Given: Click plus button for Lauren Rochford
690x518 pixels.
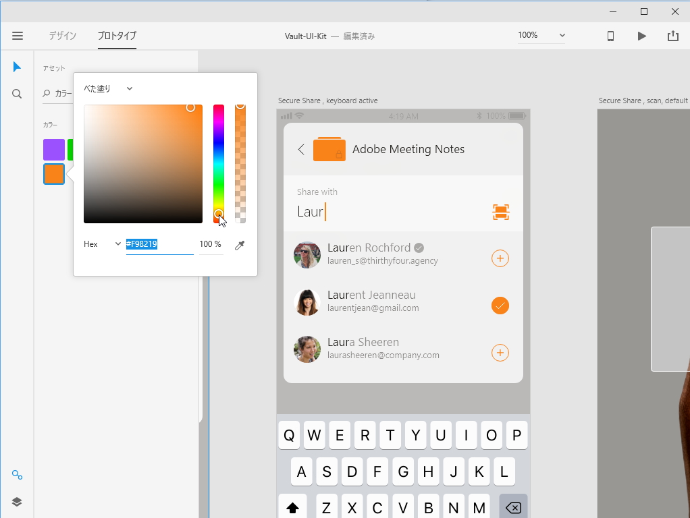Looking at the screenshot, I should tap(500, 258).
